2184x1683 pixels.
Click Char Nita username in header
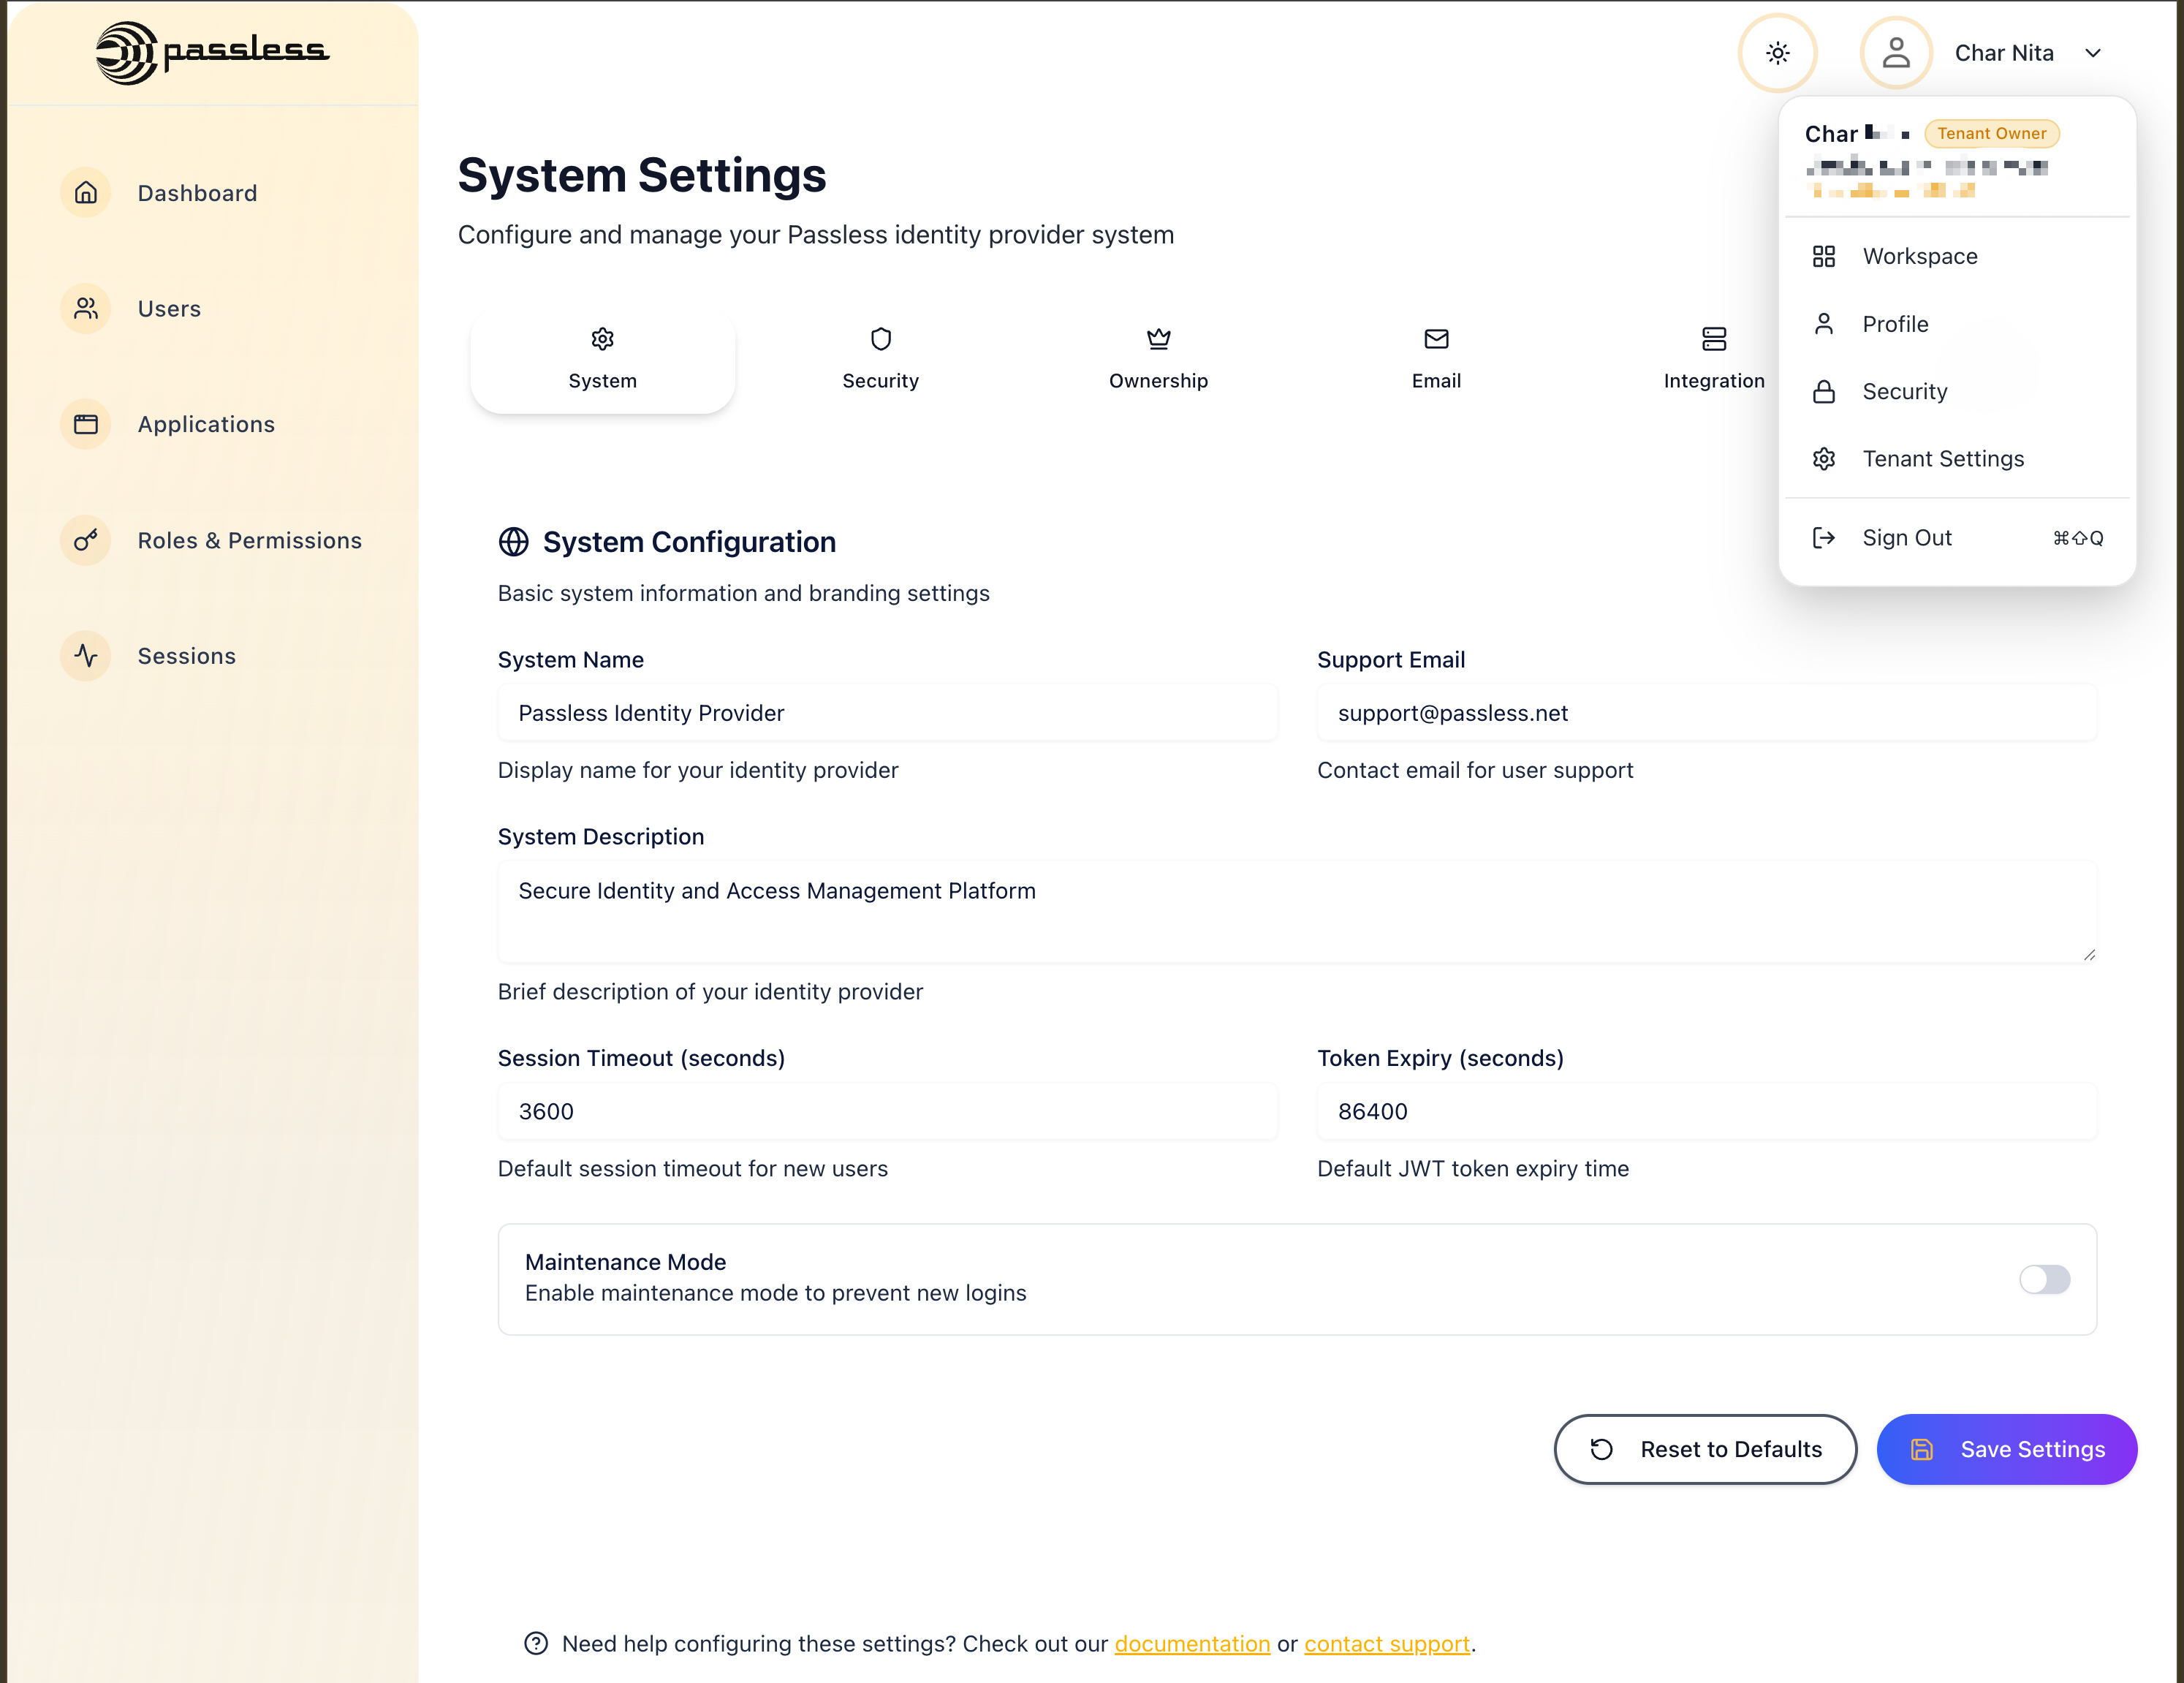(x=2004, y=53)
